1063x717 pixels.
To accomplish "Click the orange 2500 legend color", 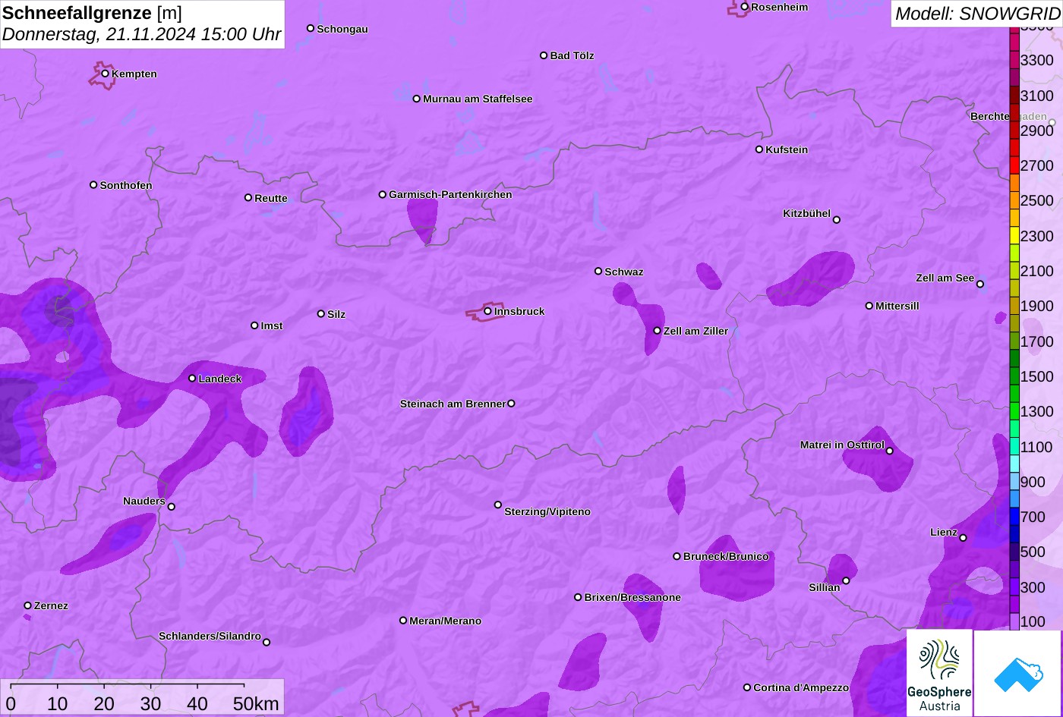I will click(1014, 200).
